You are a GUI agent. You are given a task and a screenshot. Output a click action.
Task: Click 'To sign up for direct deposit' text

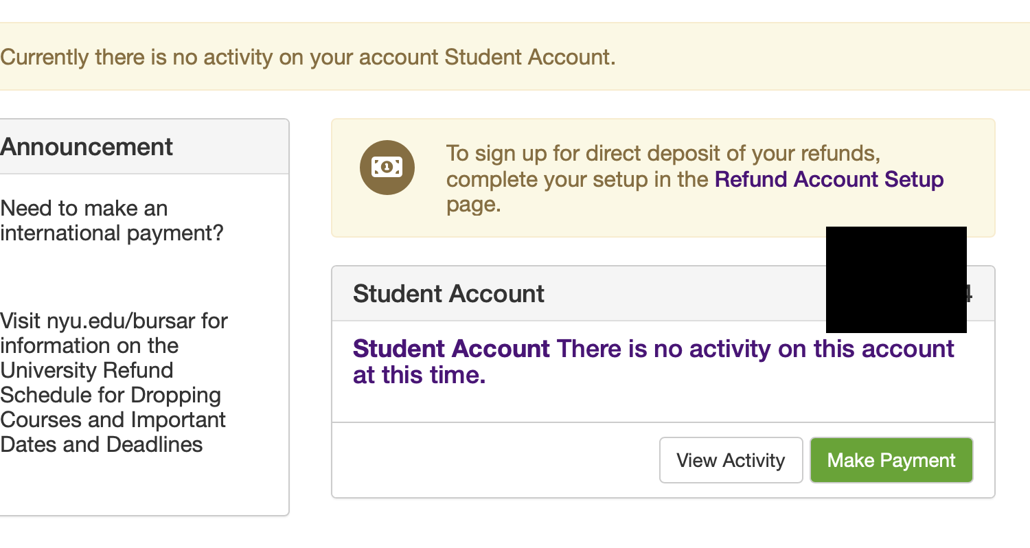click(663, 153)
